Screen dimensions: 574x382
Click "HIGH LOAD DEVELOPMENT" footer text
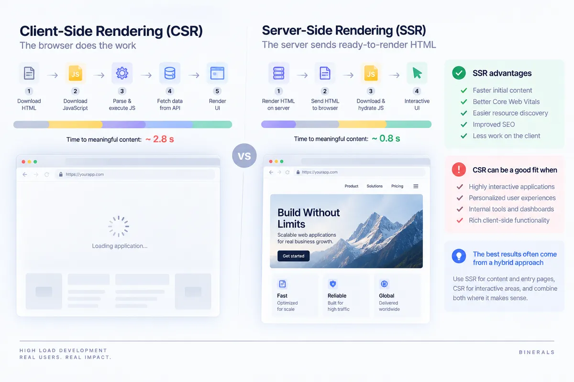(x=64, y=350)
